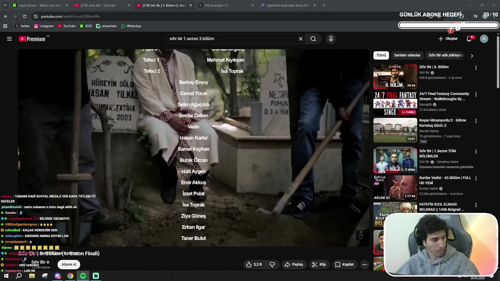The image size is (500, 281).
Task: Open the Sıfır Bir channel name link
Action: tap(38, 262)
